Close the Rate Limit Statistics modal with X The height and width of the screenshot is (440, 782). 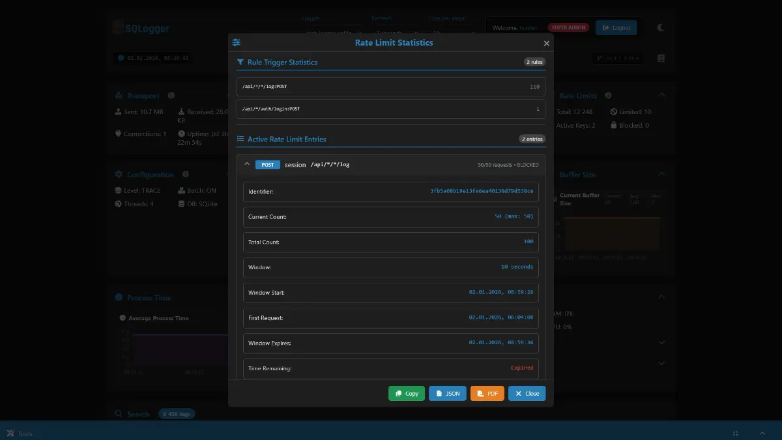click(x=547, y=43)
